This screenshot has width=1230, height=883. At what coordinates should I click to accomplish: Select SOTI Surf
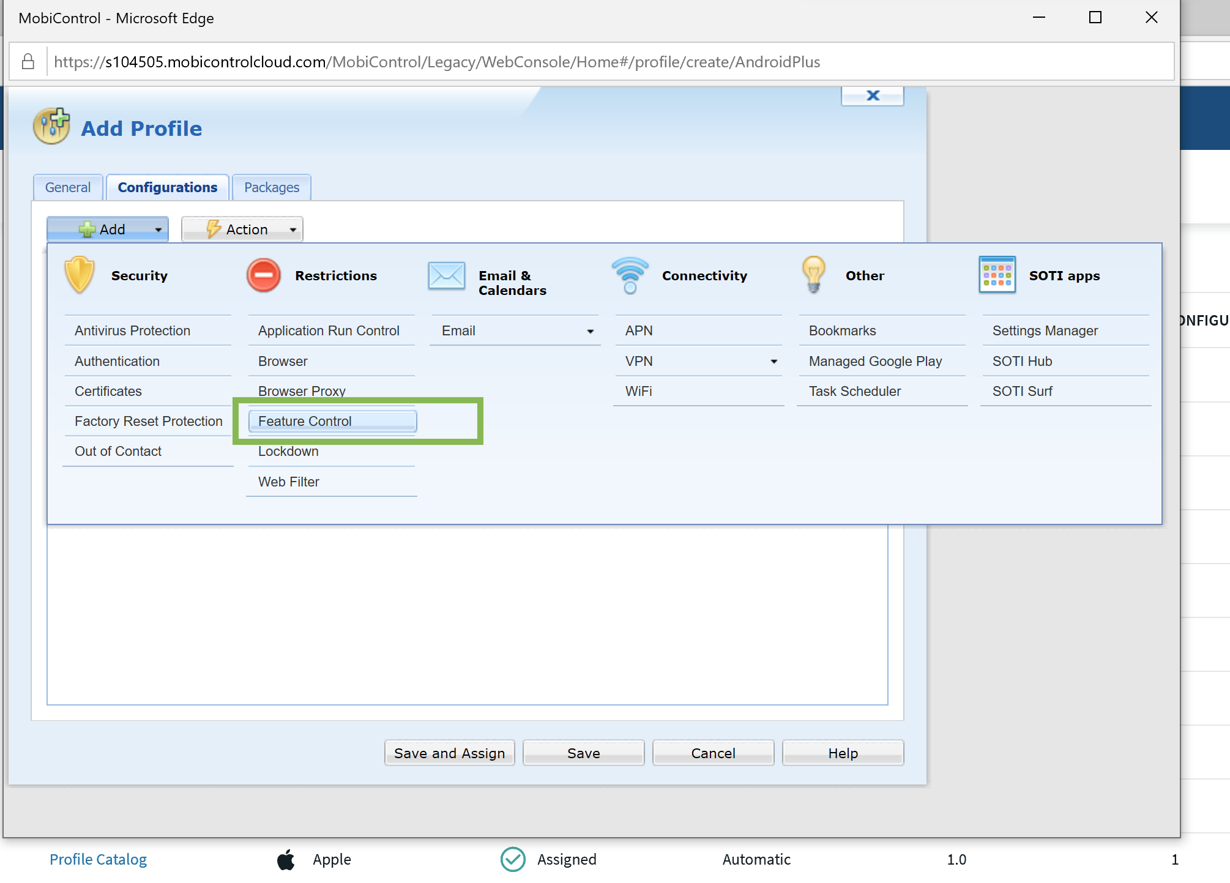(x=1066, y=391)
